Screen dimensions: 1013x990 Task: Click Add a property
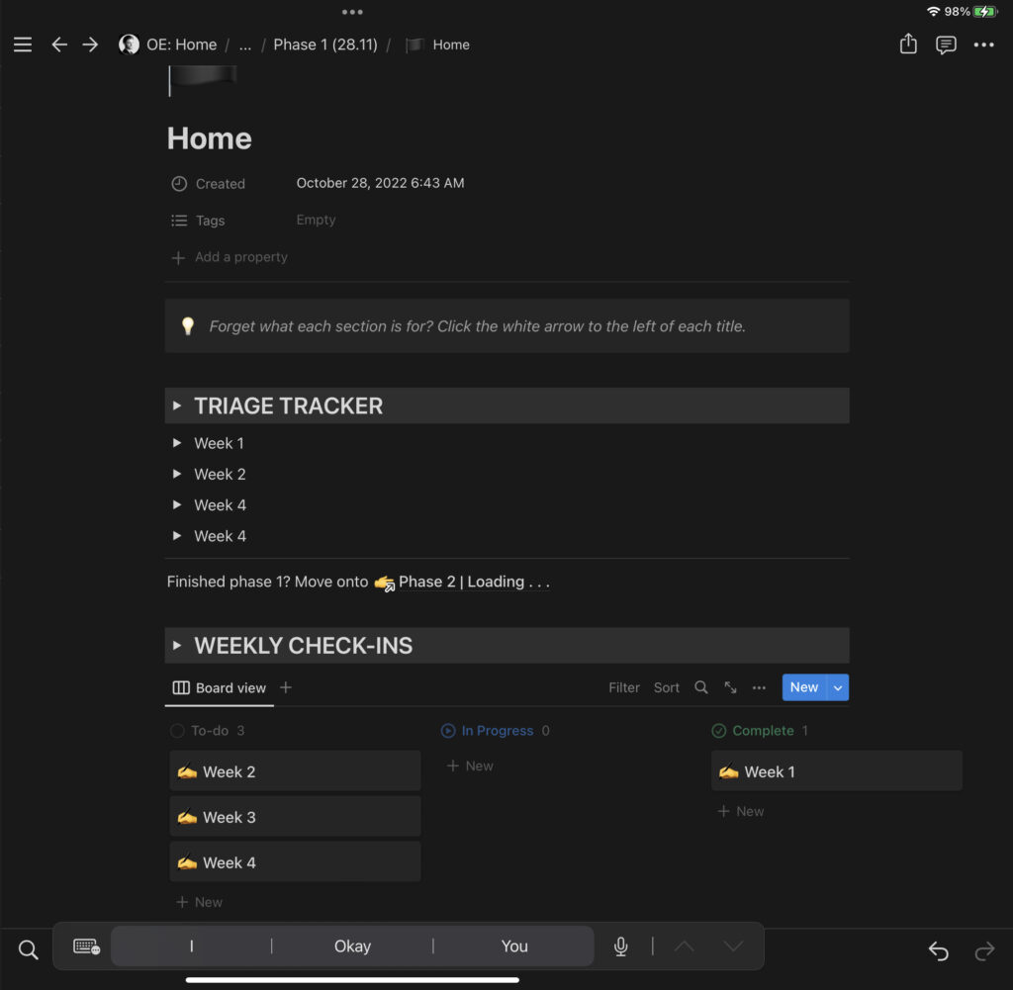(240, 257)
